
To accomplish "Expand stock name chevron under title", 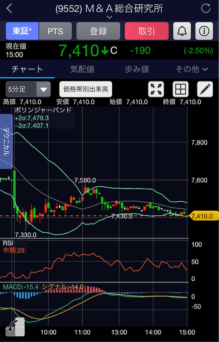I will [109, 17].
